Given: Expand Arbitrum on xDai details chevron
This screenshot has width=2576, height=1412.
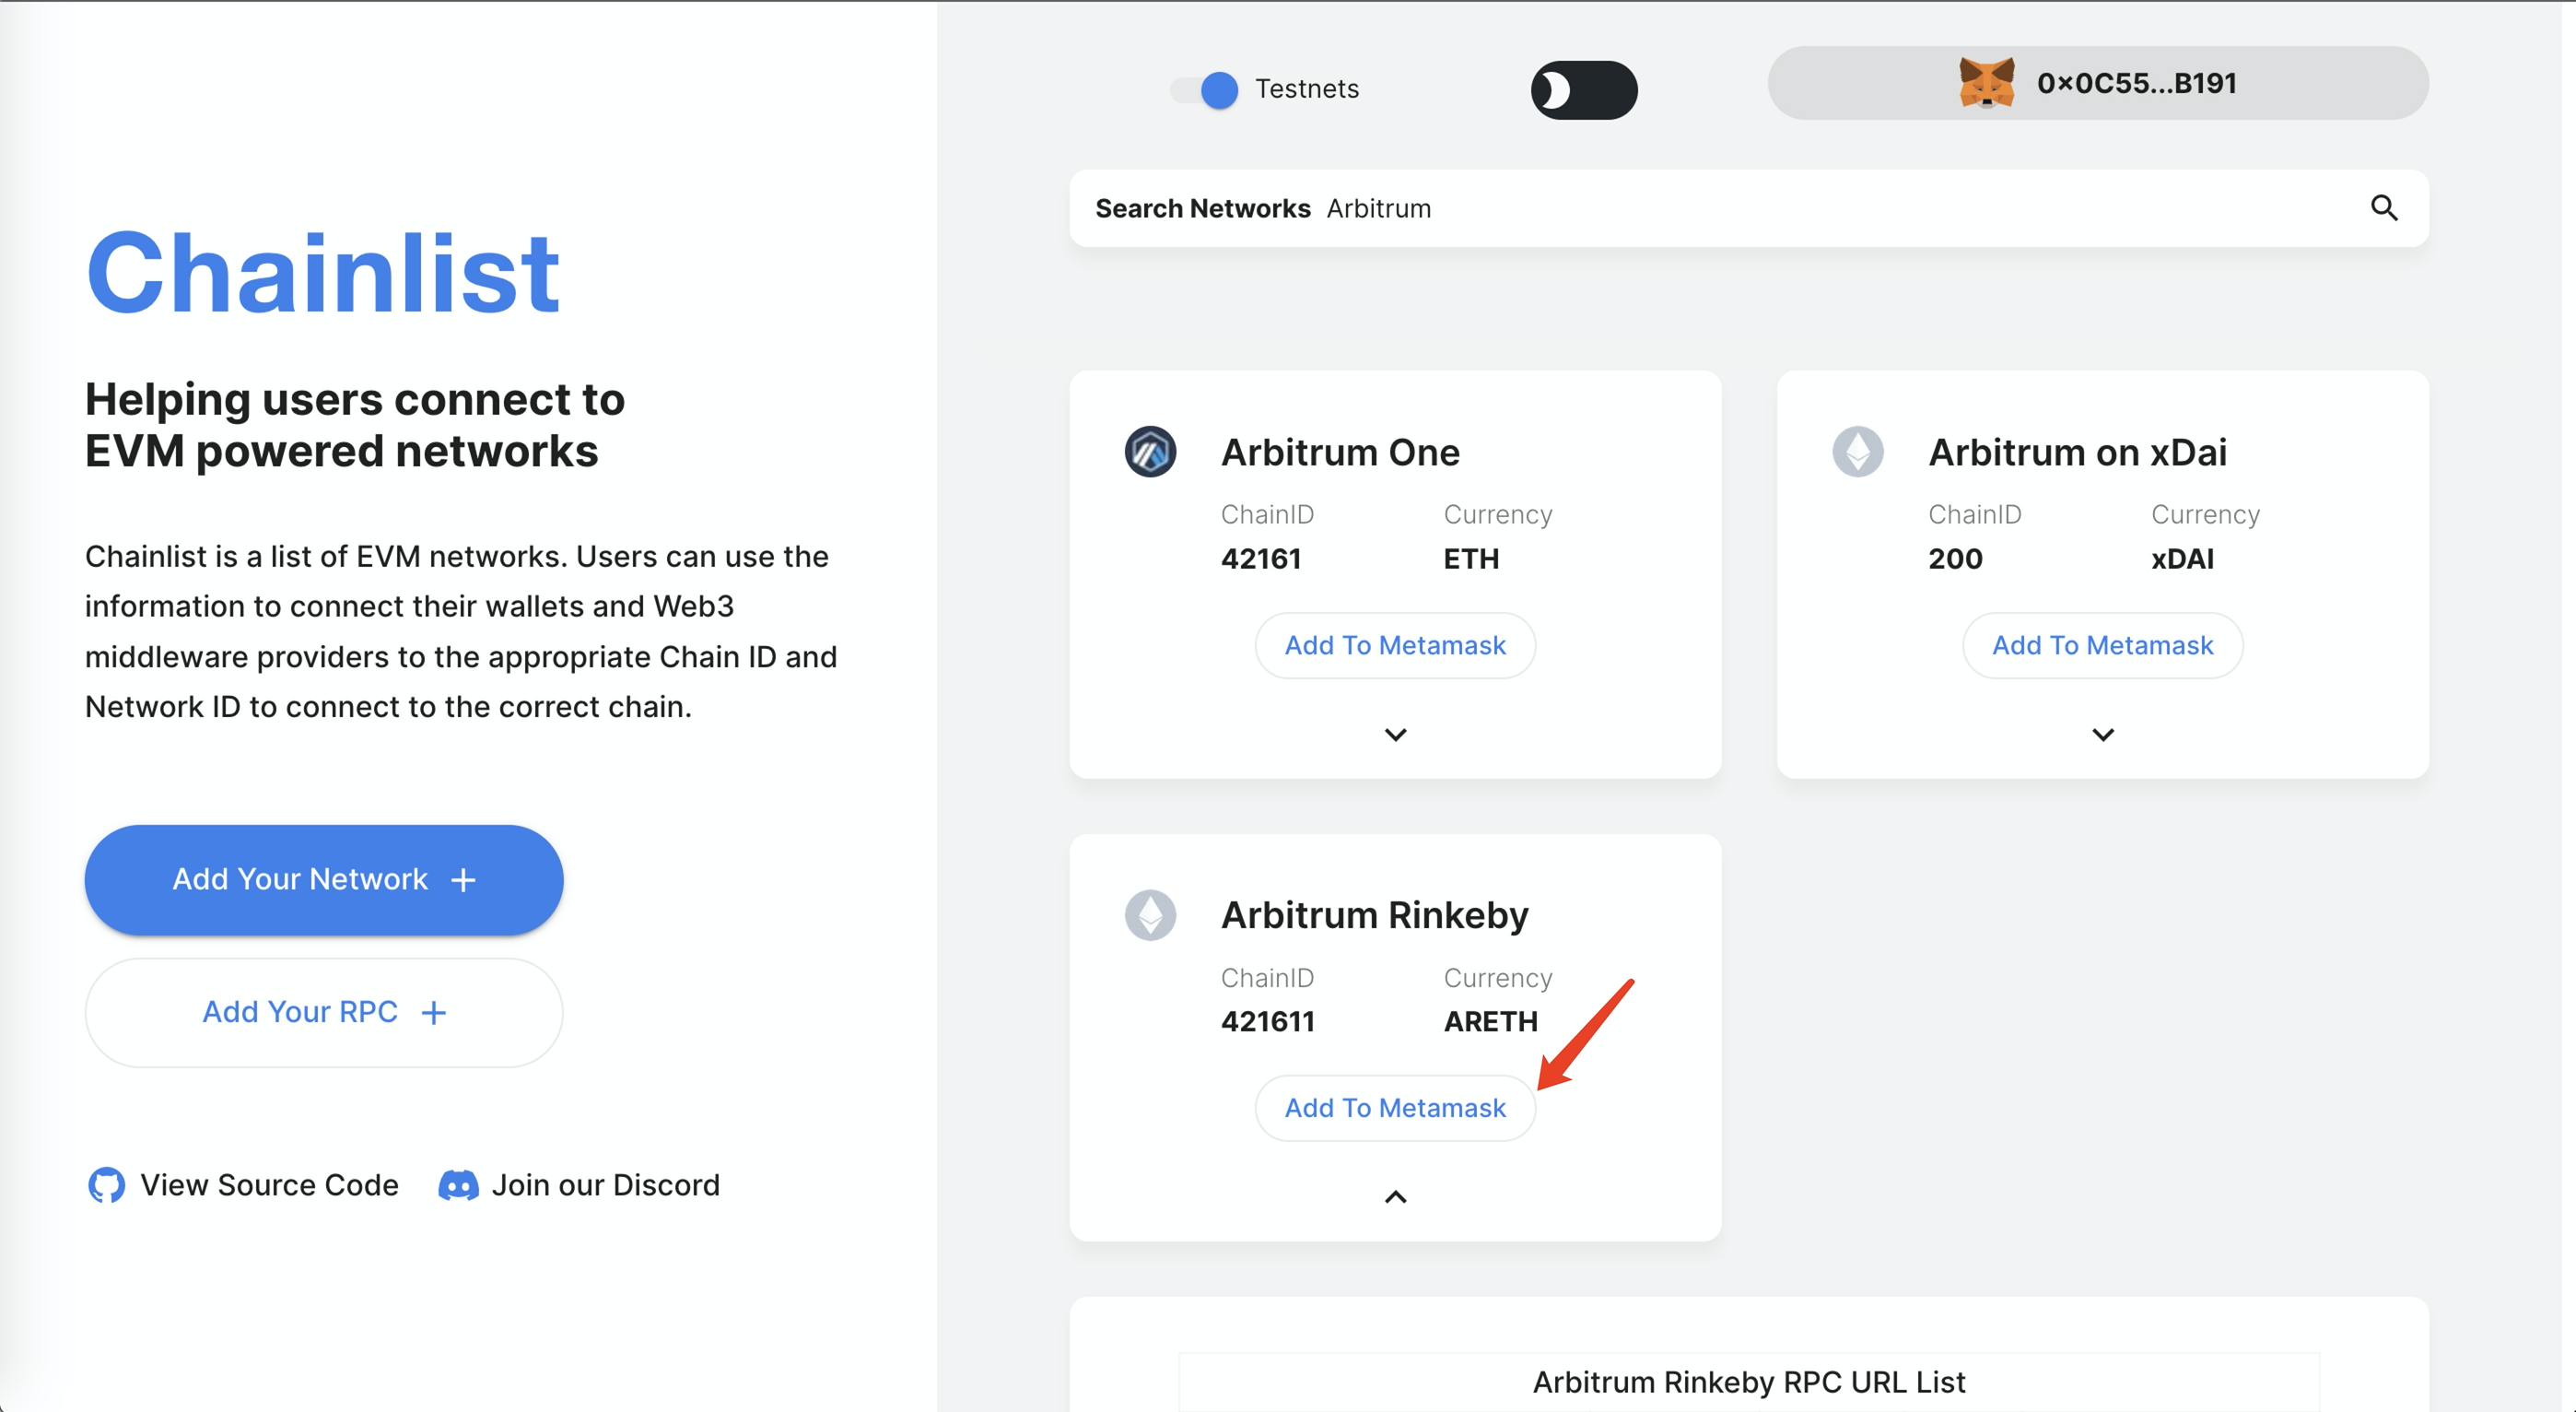Looking at the screenshot, I should 2102,735.
